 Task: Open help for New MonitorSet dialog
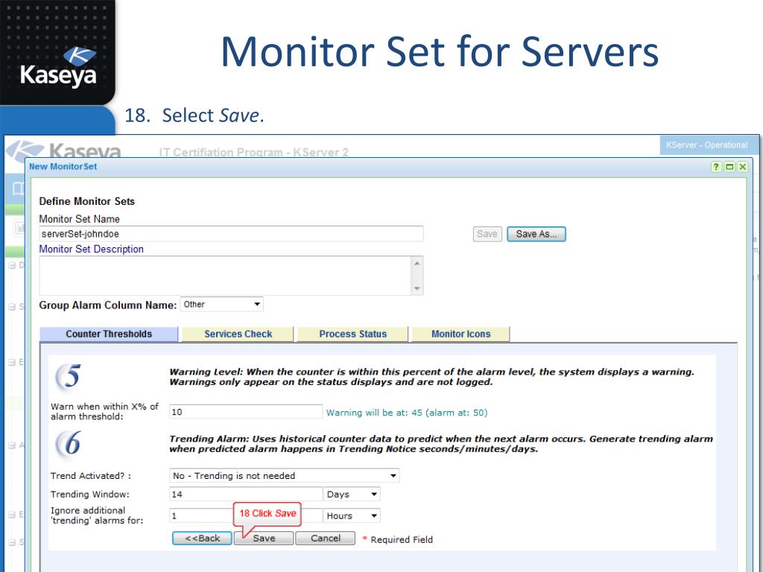(x=716, y=167)
